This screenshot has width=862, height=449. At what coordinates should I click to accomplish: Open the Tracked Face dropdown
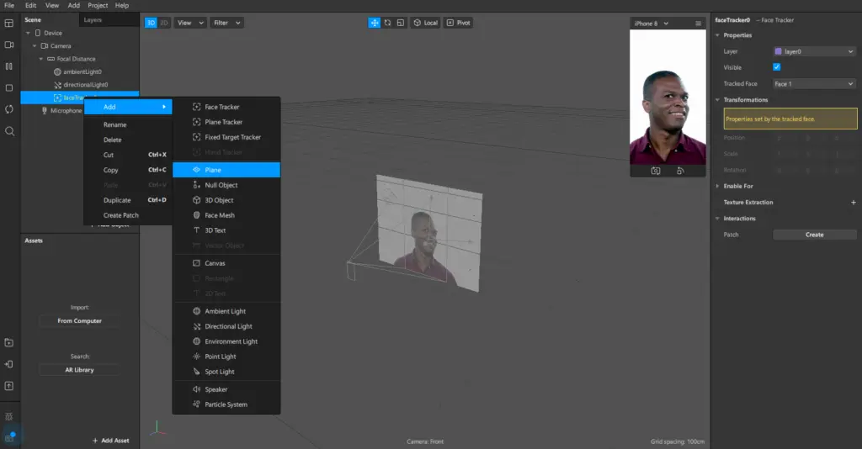[x=814, y=84]
